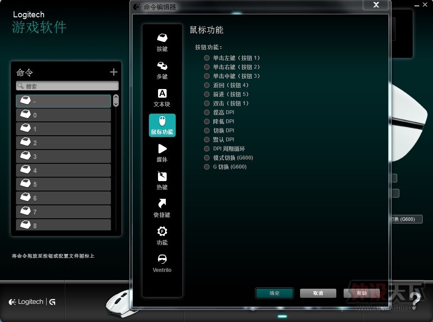Open the 功能 (Function) category
The image size is (433, 322).
pyautogui.click(x=162, y=236)
